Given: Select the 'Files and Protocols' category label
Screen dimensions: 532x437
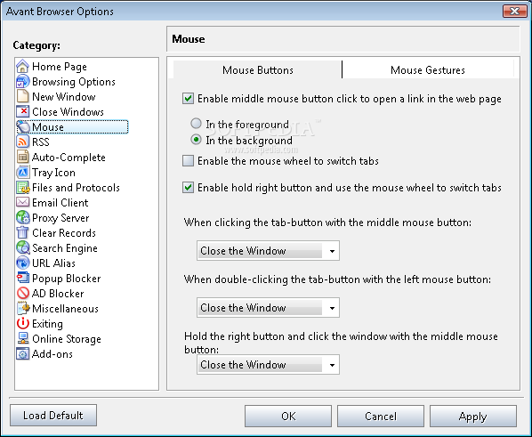Looking at the screenshot, I should tap(76, 188).
